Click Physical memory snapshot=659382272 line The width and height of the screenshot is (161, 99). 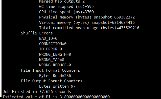tap(87, 17)
